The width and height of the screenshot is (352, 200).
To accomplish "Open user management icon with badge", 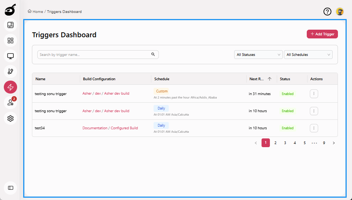I will coord(11,103).
